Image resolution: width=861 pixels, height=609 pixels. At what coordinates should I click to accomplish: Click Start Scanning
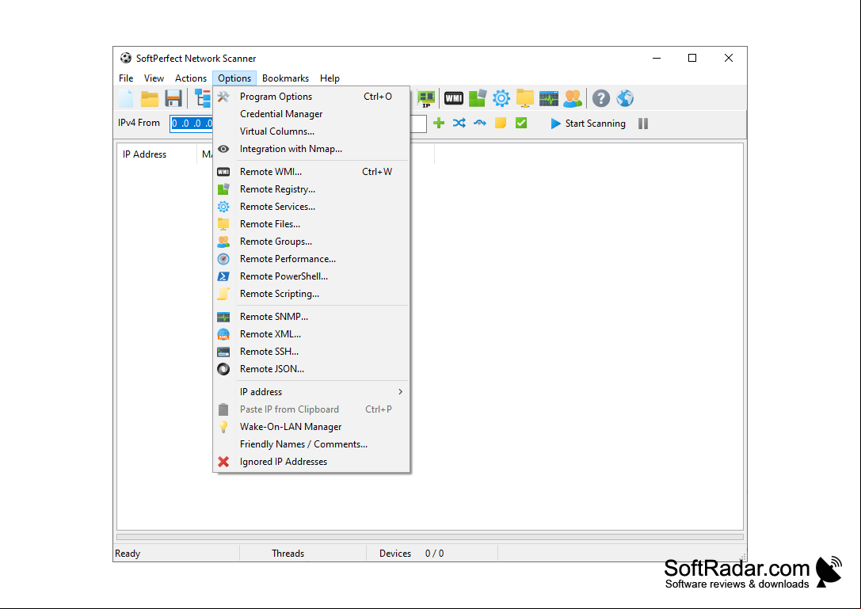(x=588, y=124)
